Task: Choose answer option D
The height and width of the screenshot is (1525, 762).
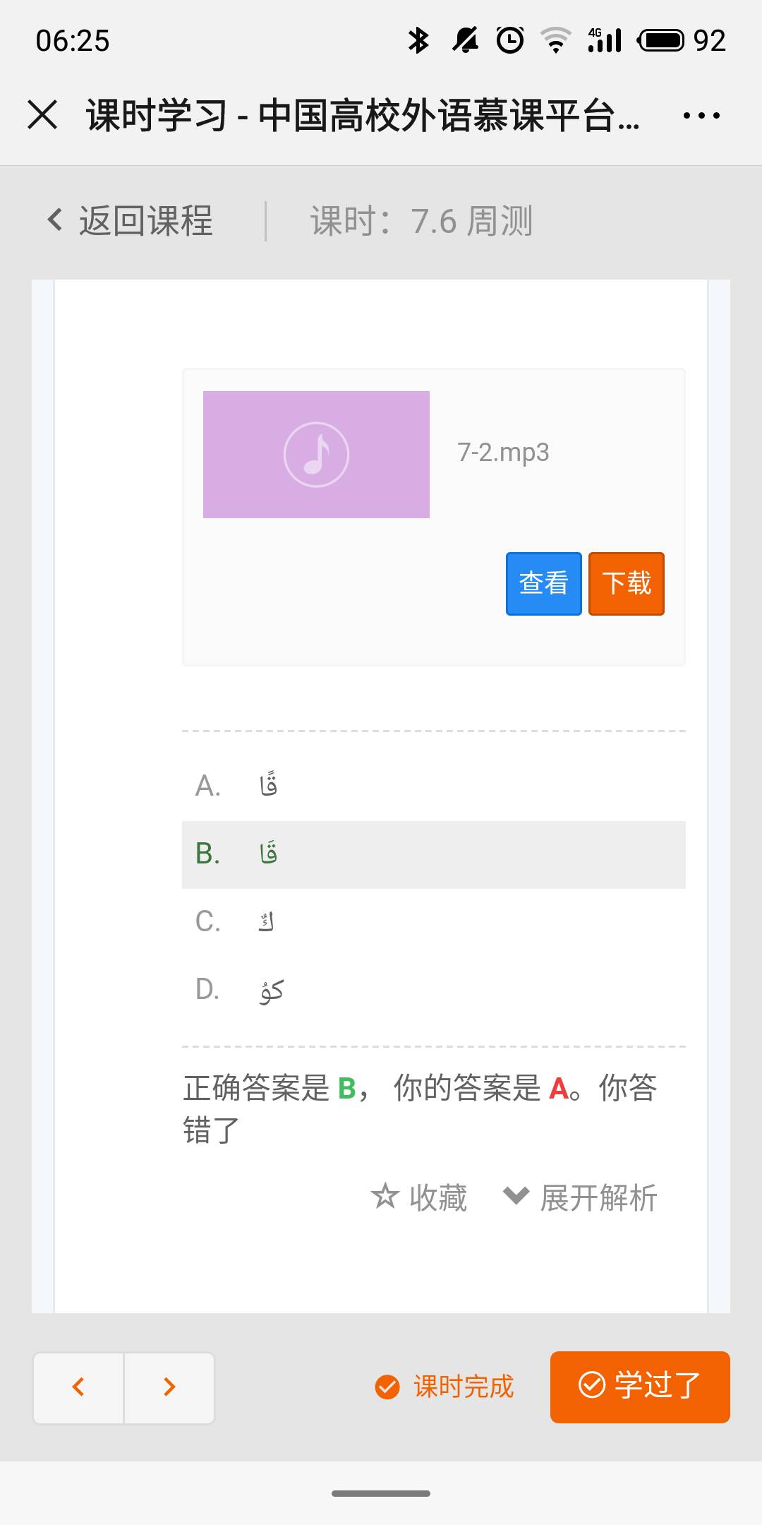Action: tap(271, 991)
